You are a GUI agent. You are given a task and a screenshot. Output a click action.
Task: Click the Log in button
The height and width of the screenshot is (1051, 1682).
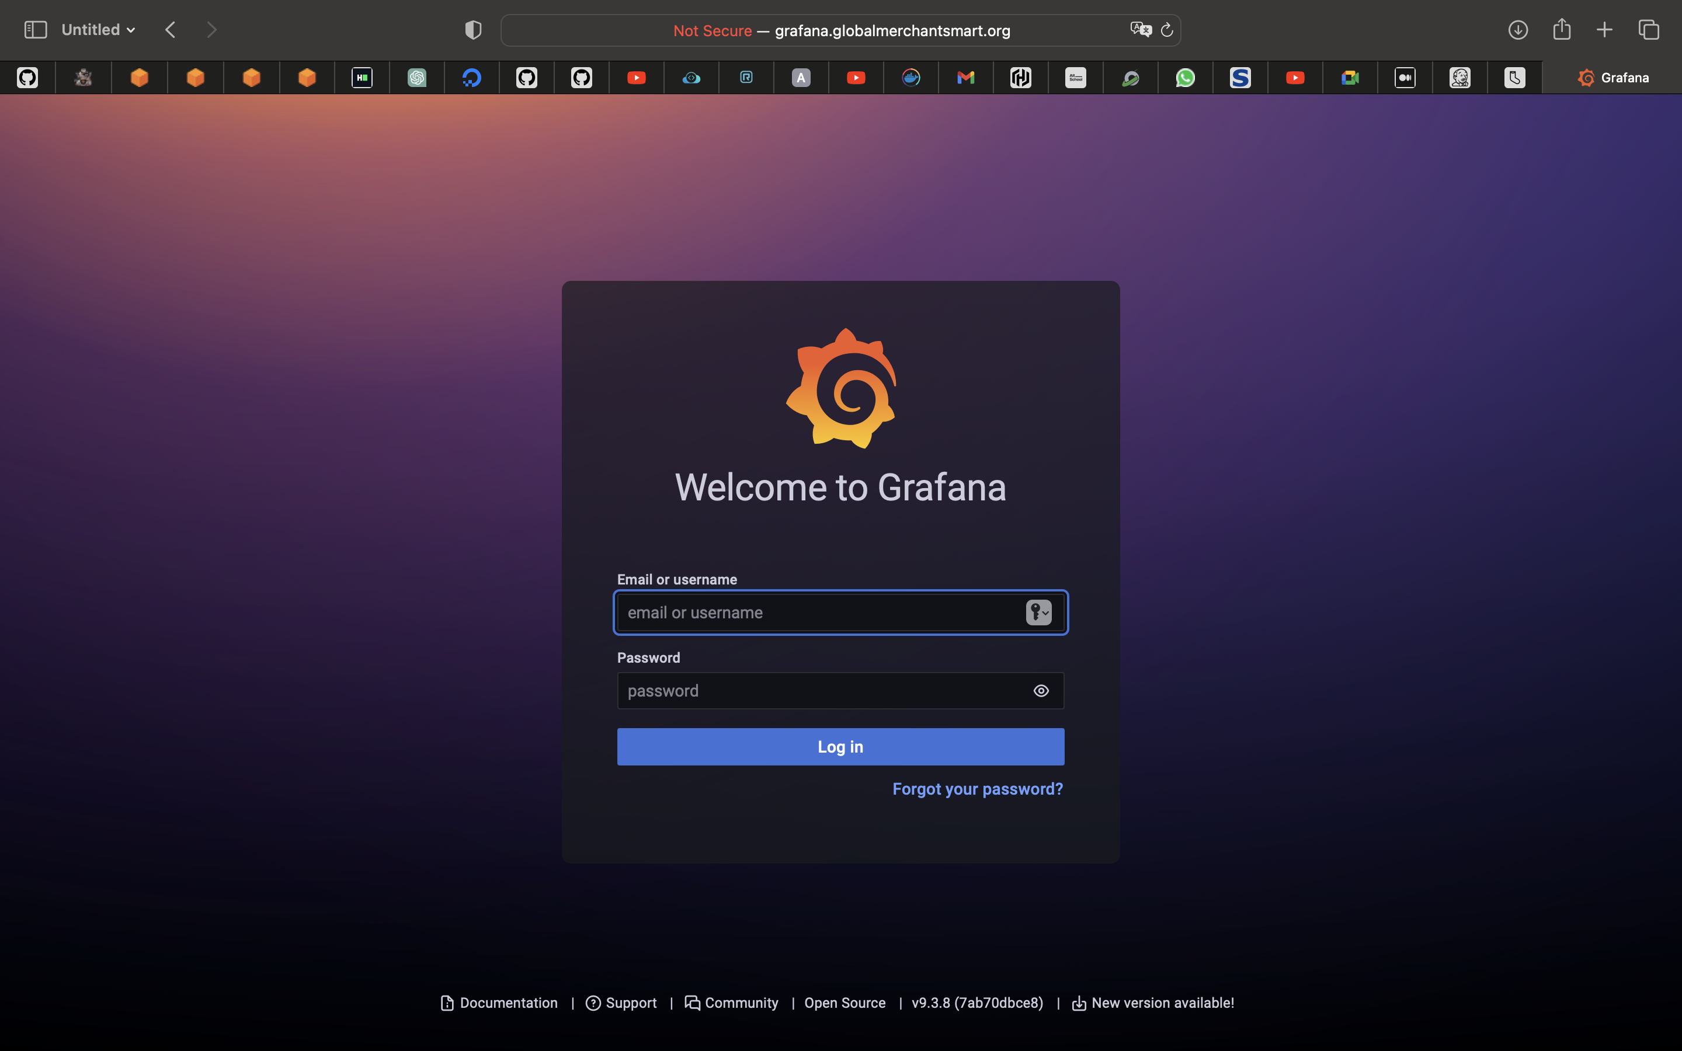[x=840, y=747]
